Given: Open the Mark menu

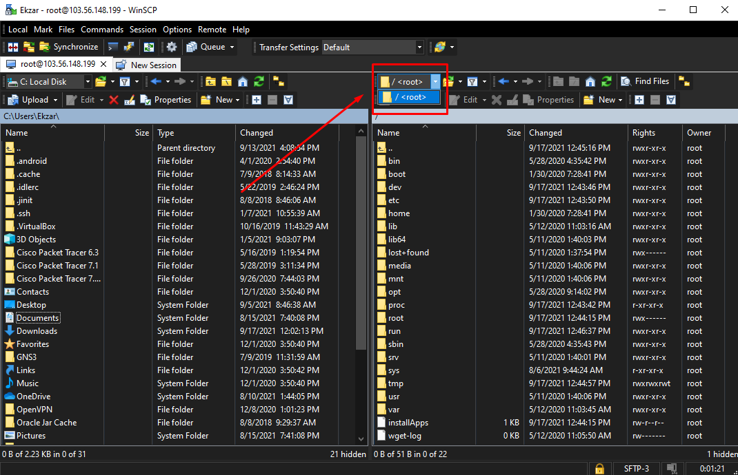Looking at the screenshot, I should [x=43, y=29].
